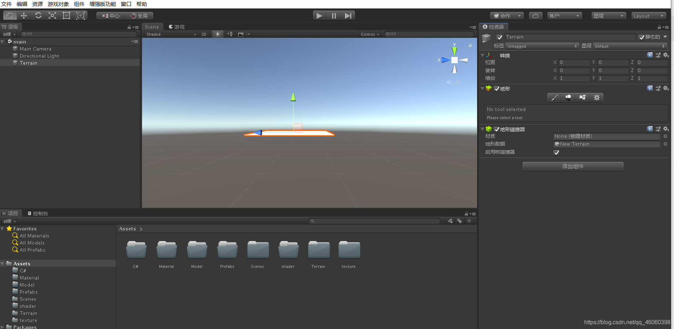Open the 文件 menu
Viewport: 674px width, 329px height.
click(x=6, y=4)
